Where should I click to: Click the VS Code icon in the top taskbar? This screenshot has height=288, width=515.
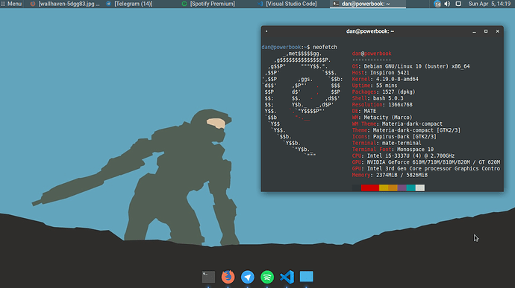point(260,4)
